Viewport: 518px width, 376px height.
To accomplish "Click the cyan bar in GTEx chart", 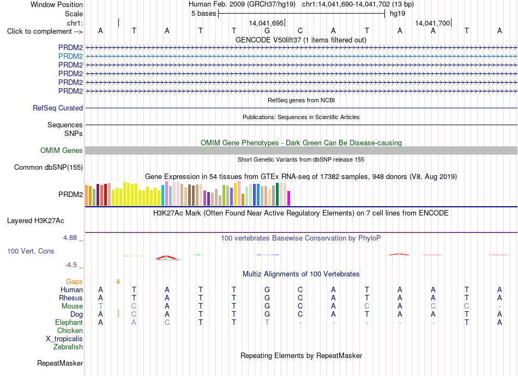I will click(x=162, y=195).
